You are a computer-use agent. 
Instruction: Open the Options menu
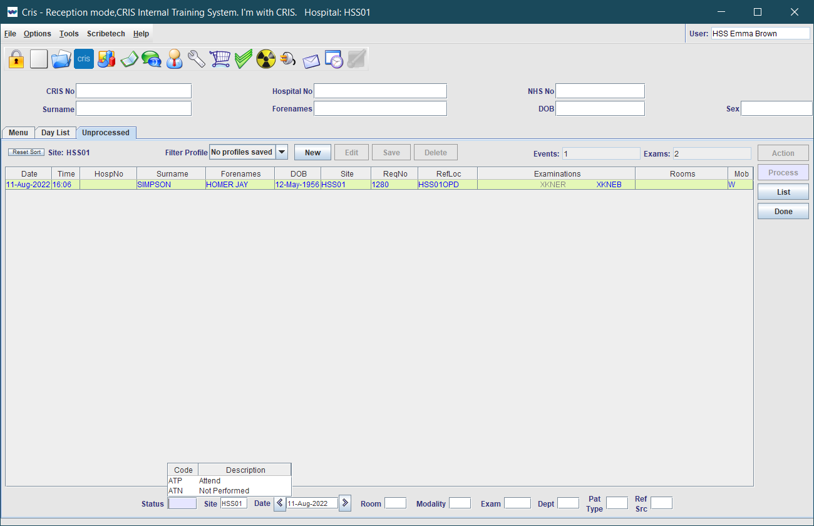click(x=38, y=34)
